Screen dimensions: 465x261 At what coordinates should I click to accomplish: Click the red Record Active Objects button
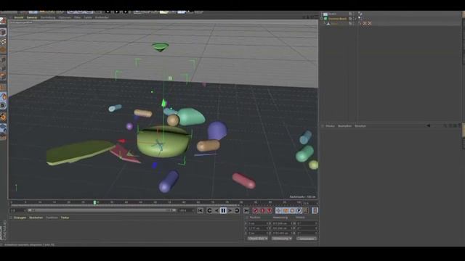255,210
